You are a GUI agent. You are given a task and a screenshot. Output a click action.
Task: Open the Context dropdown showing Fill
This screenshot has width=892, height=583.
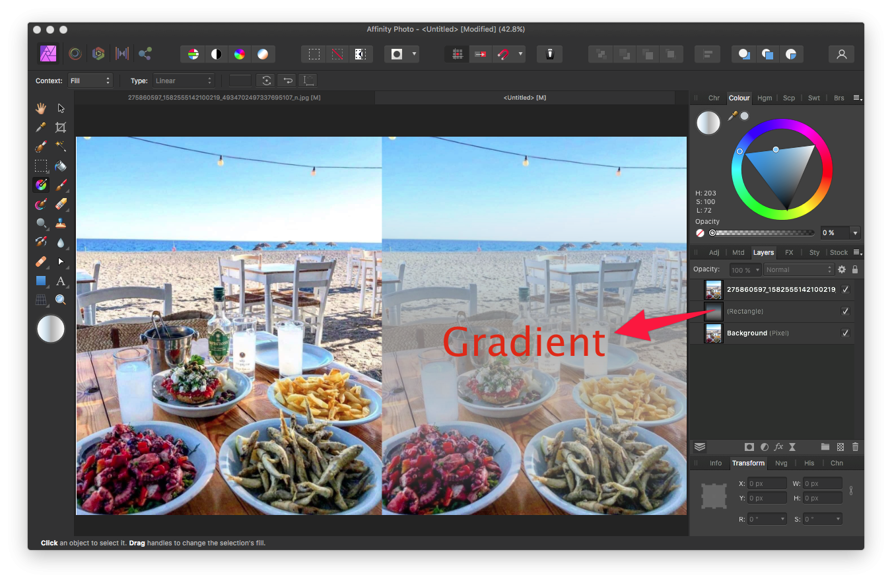pyautogui.click(x=90, y=80)
